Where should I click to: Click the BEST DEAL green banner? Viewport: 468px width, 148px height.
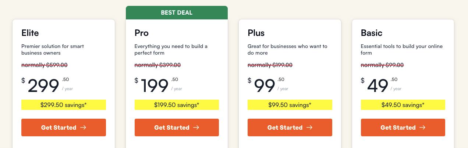(x=177, y=13)
